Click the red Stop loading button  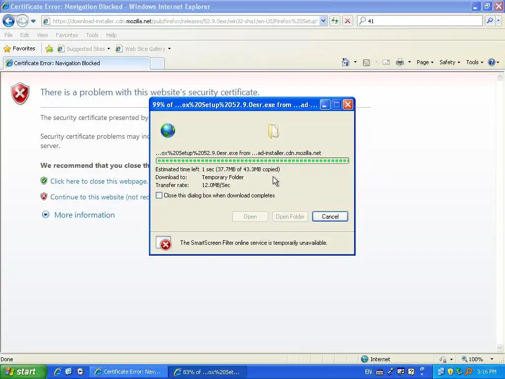click(x=348, y=21)
